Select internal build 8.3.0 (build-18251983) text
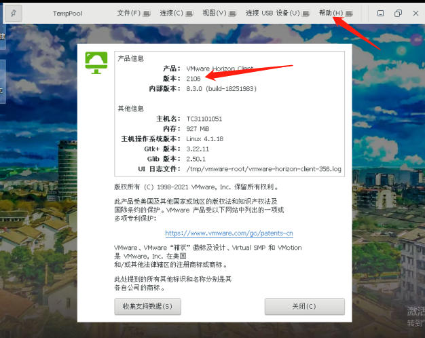The width and height of the screenshot is (425, 338). tap(221, 89)
